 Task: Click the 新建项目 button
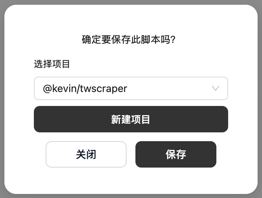coord(131,119)
